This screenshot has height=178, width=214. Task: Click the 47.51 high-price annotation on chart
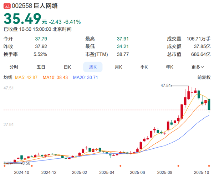(166, 86)
